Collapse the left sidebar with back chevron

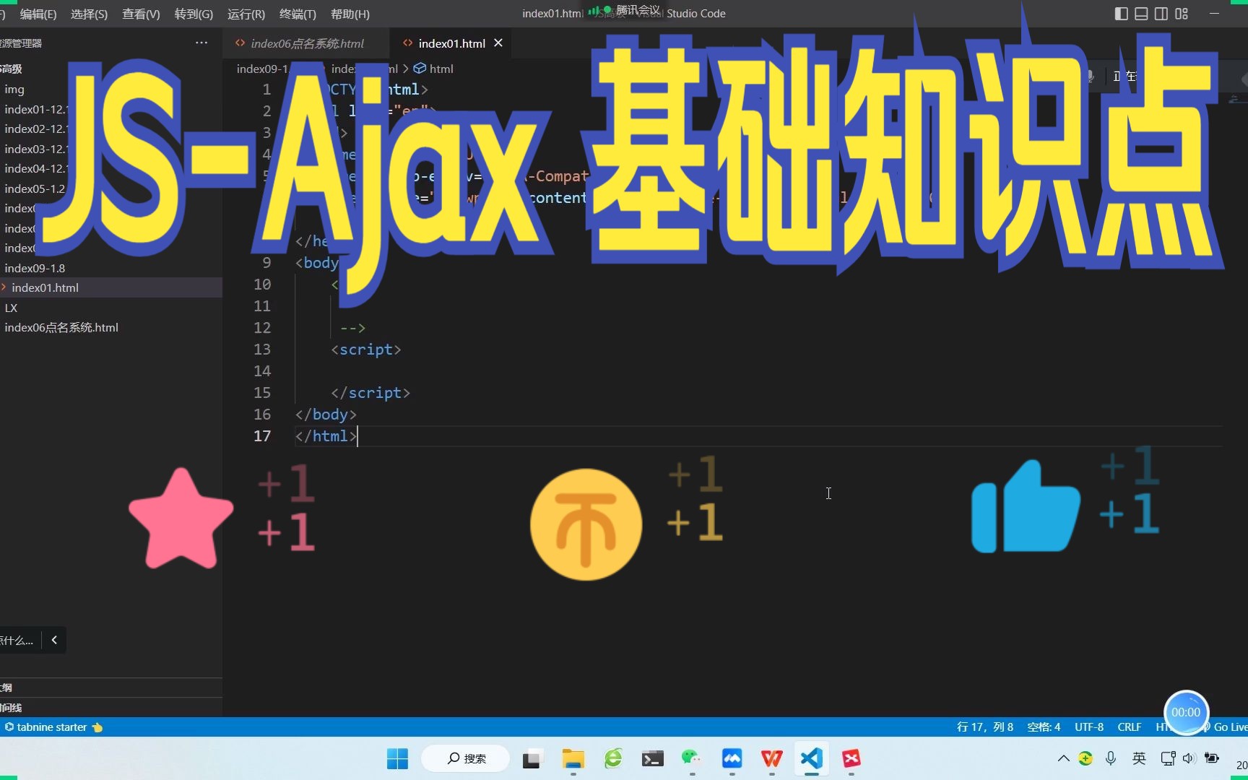tap(54, 640)
